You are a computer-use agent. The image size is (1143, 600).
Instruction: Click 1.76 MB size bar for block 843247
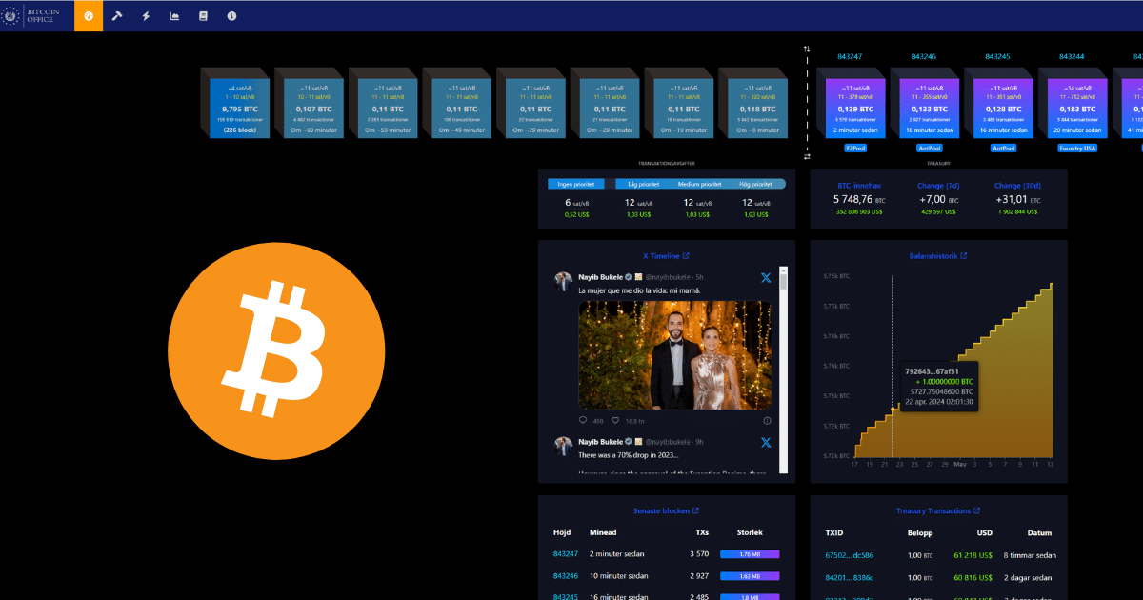(x=751, y=553)
